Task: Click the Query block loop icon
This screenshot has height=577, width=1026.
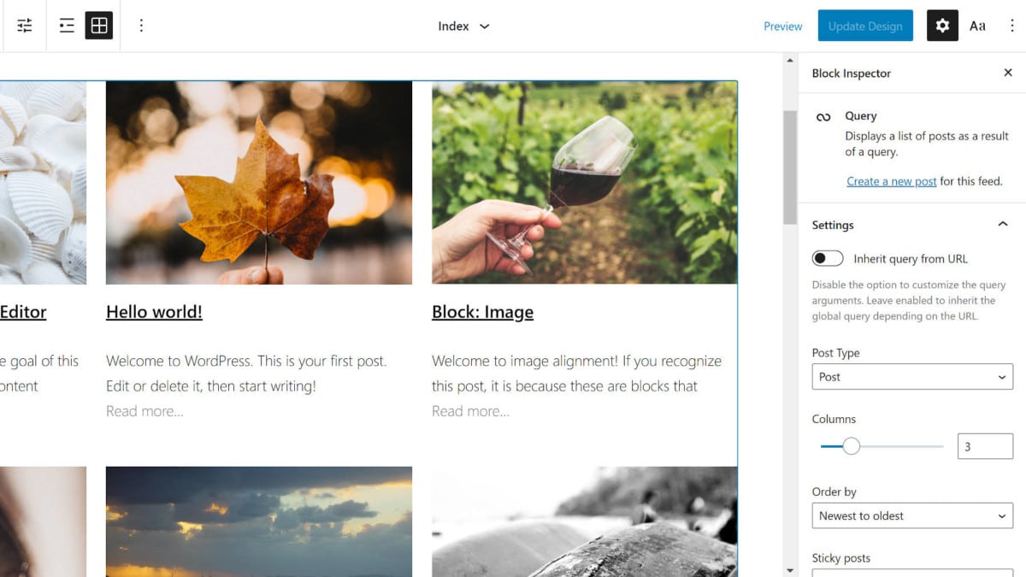Action: click(823, 116)
